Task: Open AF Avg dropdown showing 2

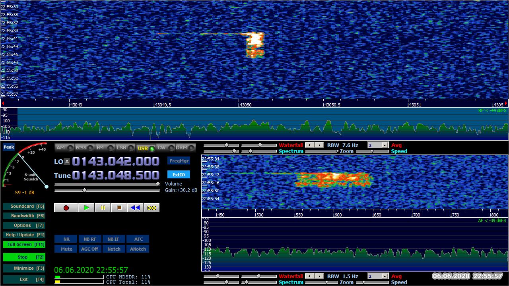Action: point(377,276)
